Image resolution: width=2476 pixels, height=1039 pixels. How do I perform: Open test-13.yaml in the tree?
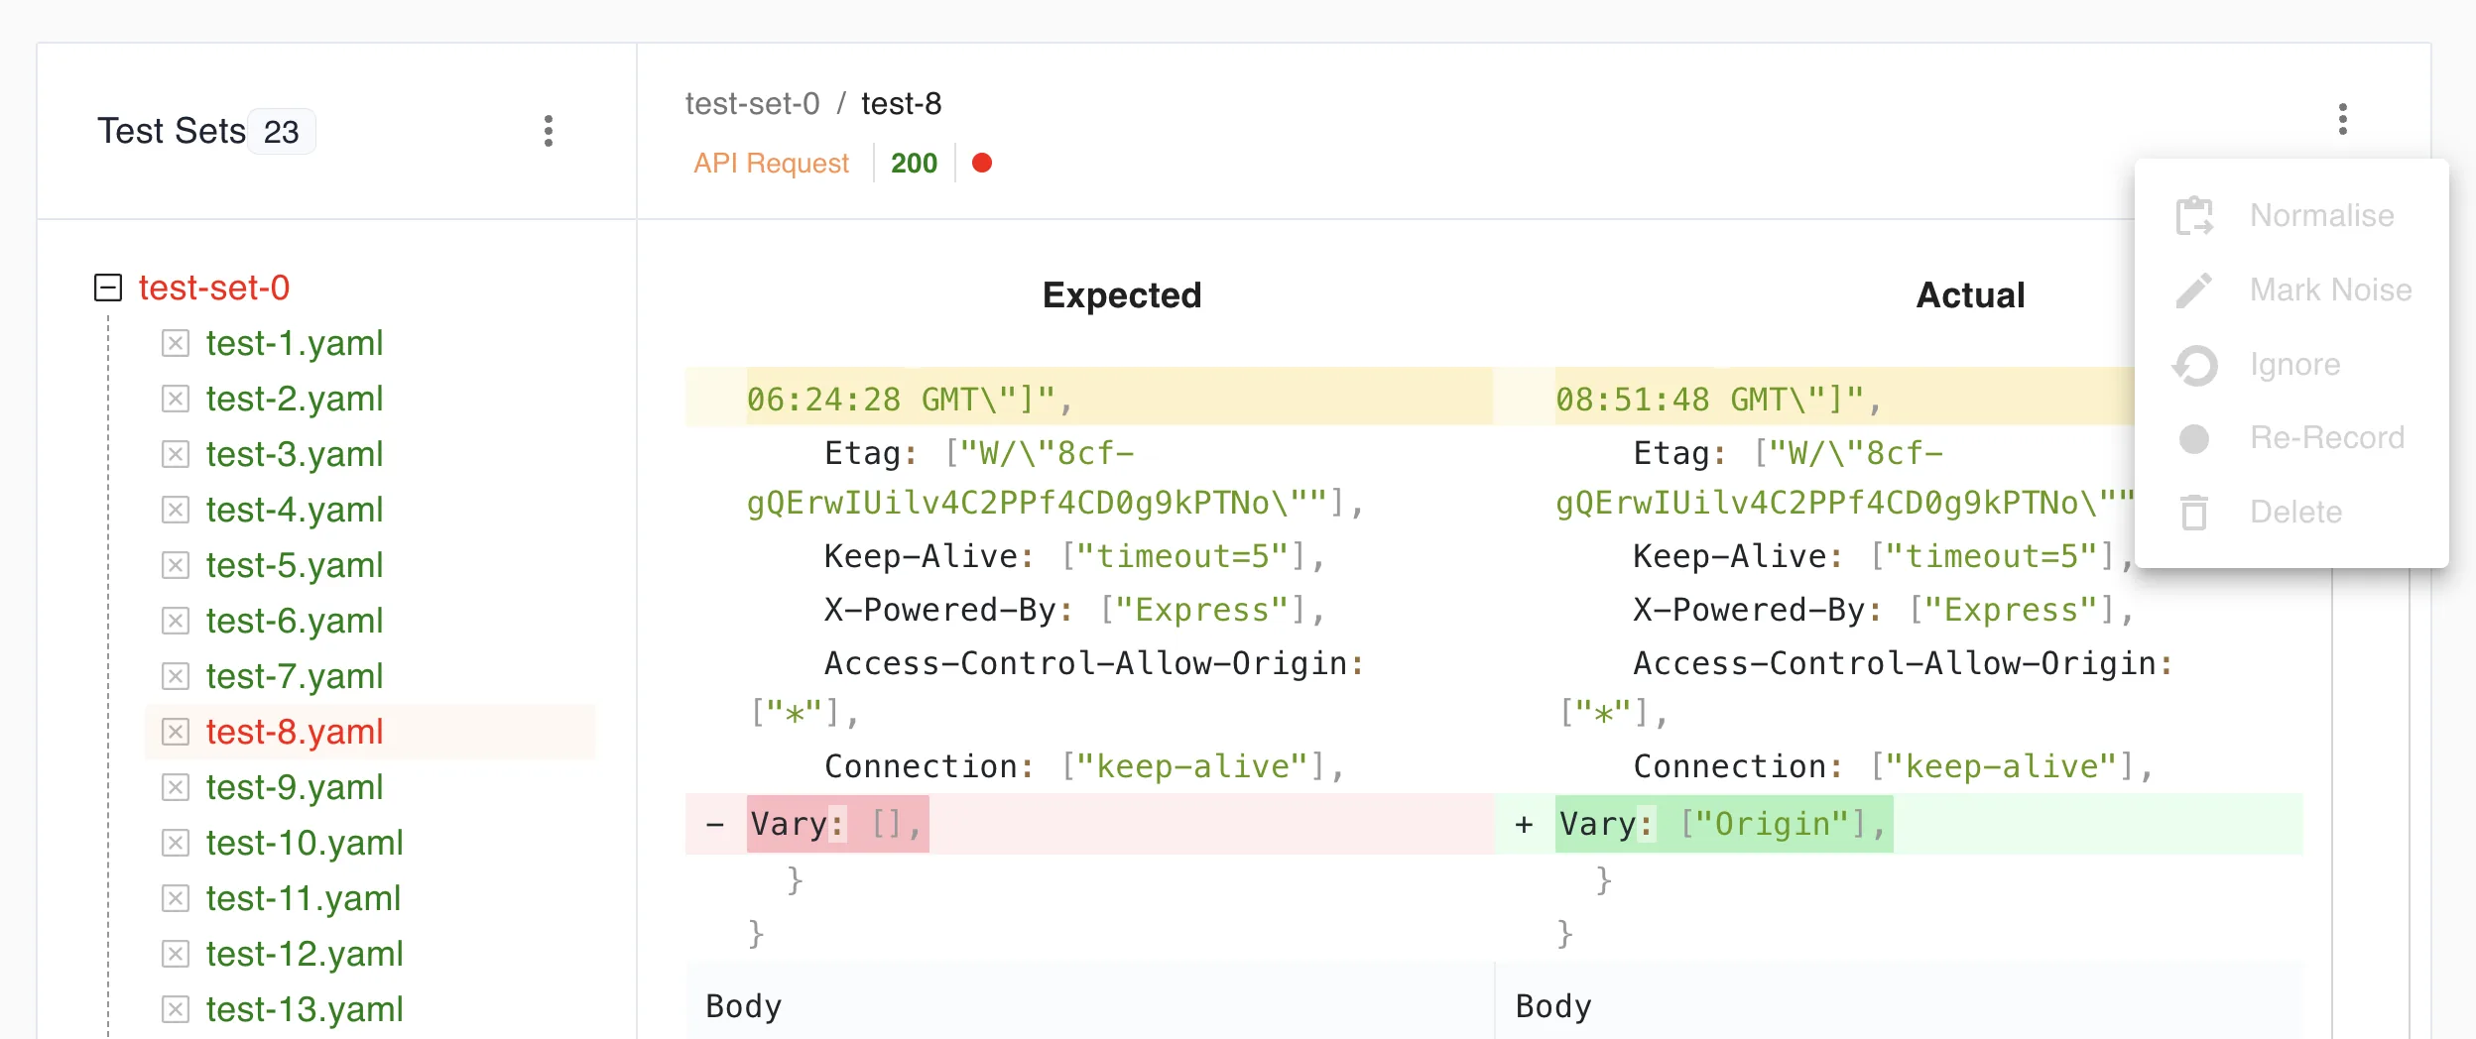tap(305, 1009)
